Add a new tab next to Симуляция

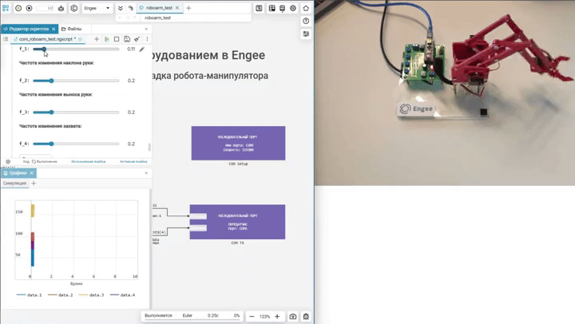(x=34, y=184)
